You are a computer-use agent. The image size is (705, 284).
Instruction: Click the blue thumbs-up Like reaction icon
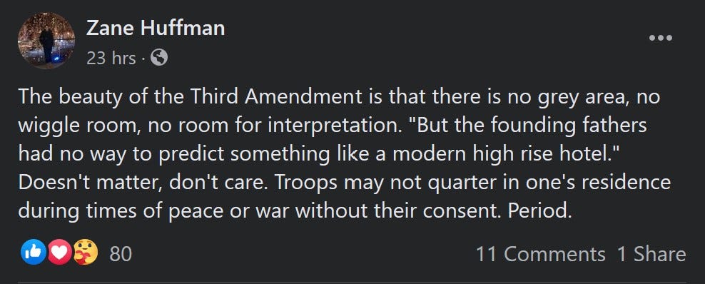[34, 252]
